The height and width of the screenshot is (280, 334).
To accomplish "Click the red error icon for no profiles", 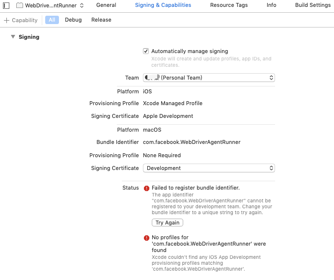I will (146, 238).
